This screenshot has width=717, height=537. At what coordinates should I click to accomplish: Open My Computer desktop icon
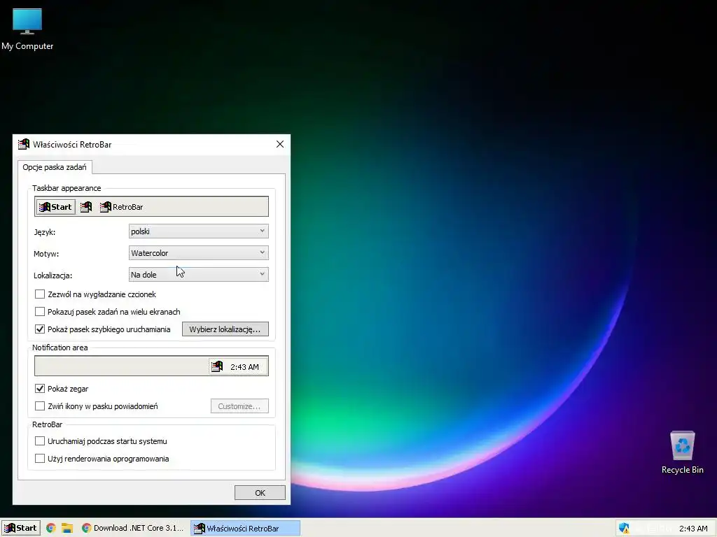pos(27,29)
